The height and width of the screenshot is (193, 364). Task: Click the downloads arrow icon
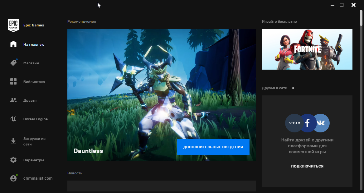pyautogui.click(x=13, y=141)
